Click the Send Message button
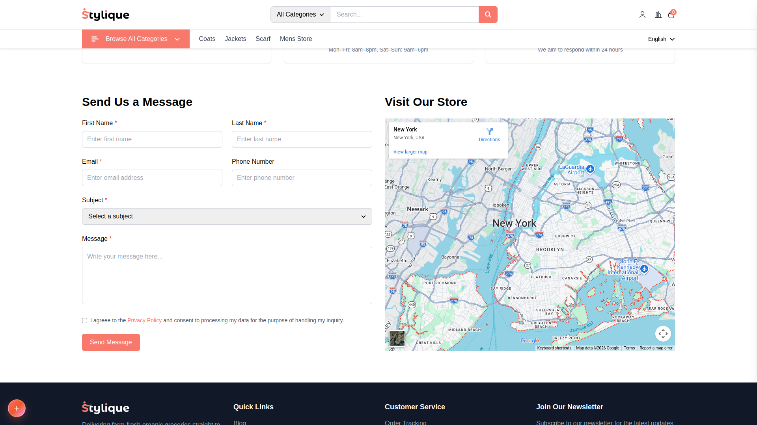The width and height of the screenshot is (757, 425). [111, 342]
